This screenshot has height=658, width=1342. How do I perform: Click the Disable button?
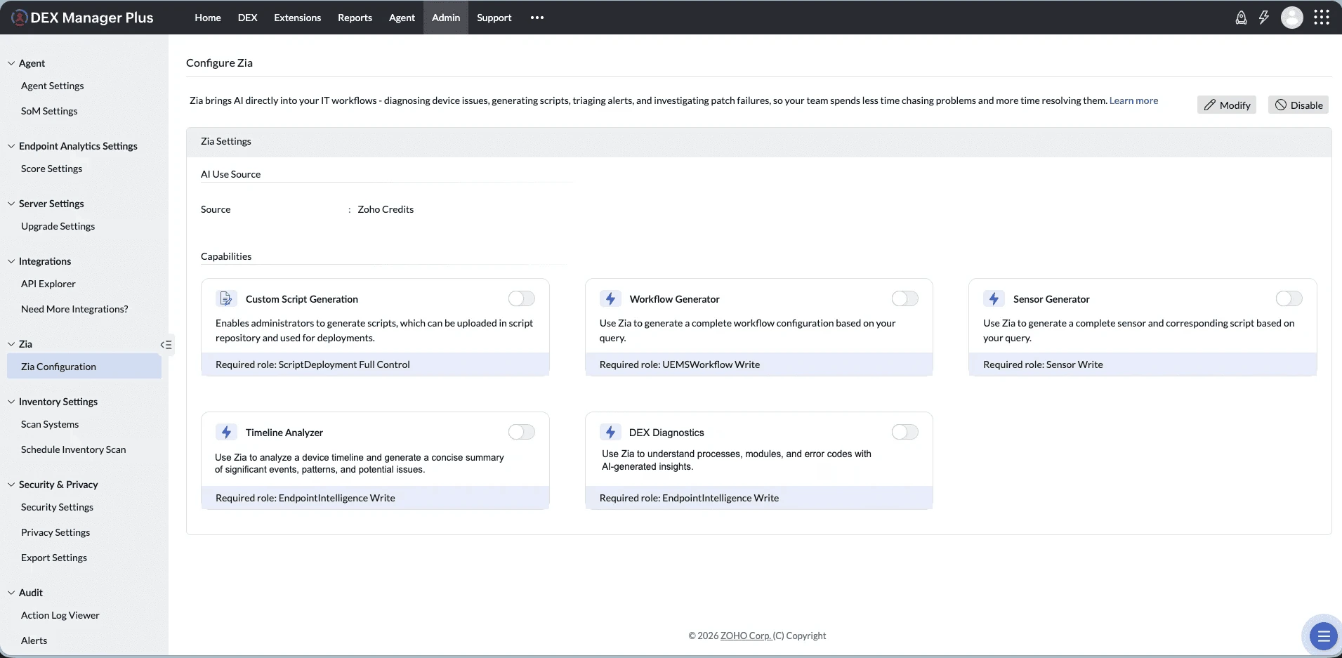(1298, 105)
